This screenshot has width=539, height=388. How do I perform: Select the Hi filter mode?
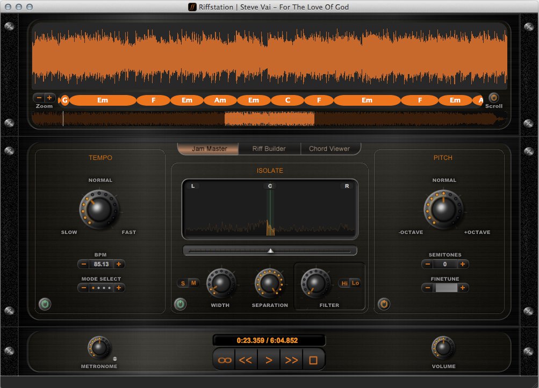click(x=344, y=283)
